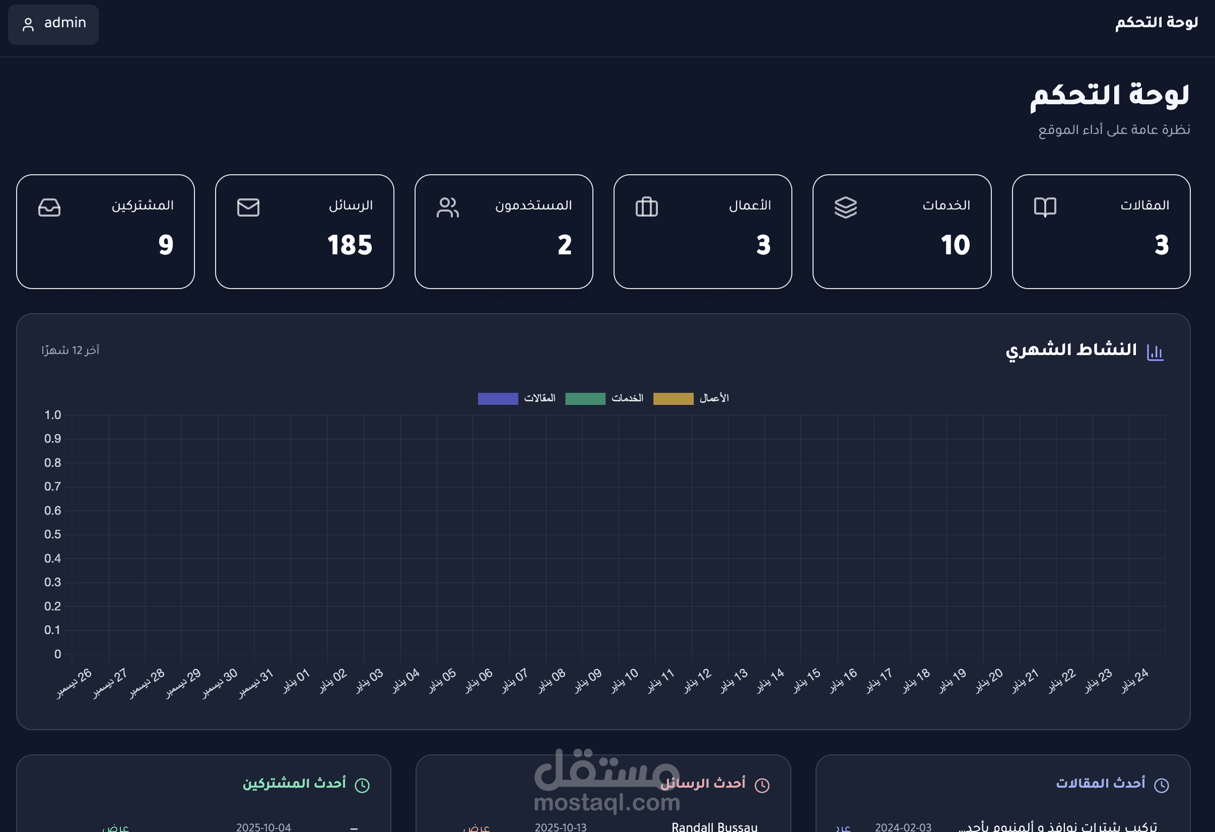This screenshot has width=1215, height=832.
Task: Click the works briefcase icon
Action: 646,207
